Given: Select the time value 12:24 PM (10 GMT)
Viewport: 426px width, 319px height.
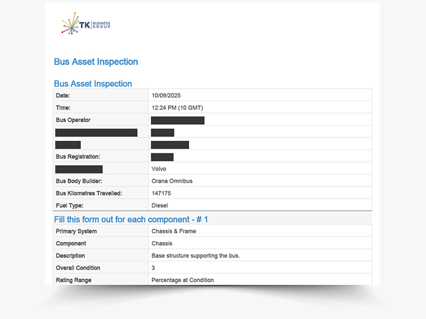Looking at the screenshot, I should pyautogui.click(x=177, y=108).
